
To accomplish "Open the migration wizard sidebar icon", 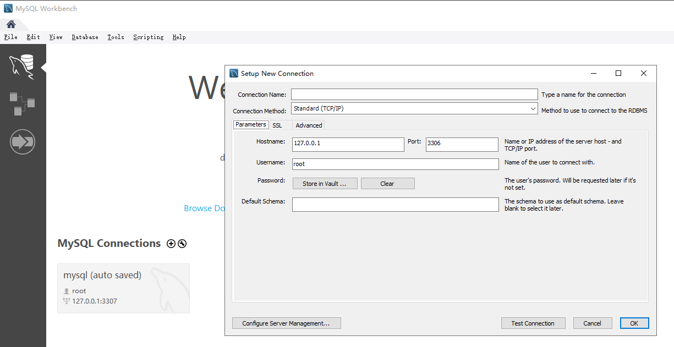I will click(x=22, y=142).
